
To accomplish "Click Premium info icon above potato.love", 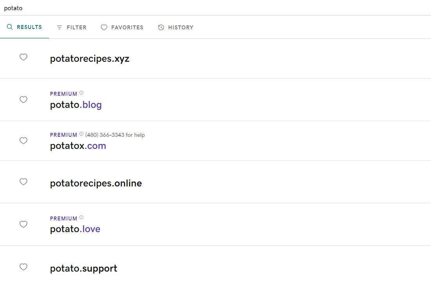I will [x=81, y=217].
